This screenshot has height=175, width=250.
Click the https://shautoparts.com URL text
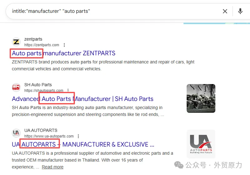click(x=44, y=91)
